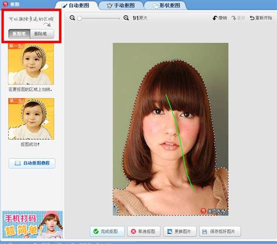Set view to 1:1 原大
Viewport: 277px width, 244px height.
[140, 18]
